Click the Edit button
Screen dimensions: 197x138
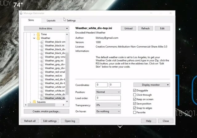[162, 28]
